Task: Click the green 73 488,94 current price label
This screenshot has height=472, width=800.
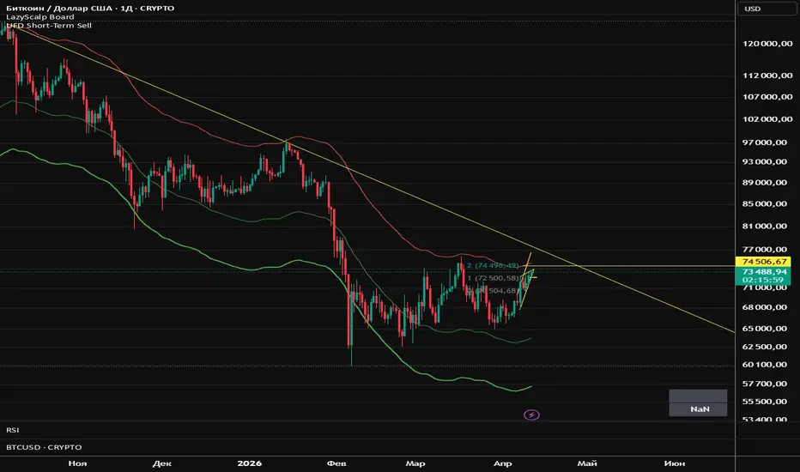Action: point(763,271)
